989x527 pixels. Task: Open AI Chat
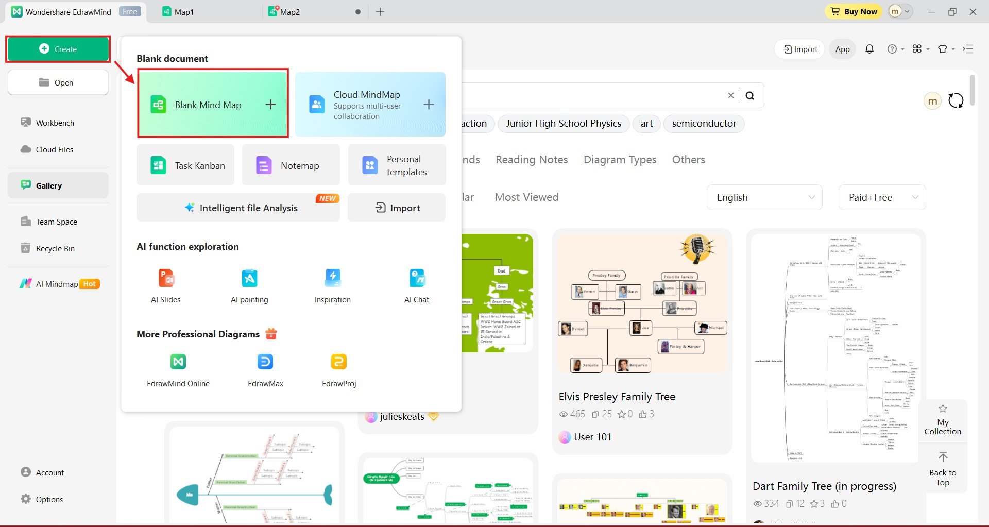tap(417, 286)
